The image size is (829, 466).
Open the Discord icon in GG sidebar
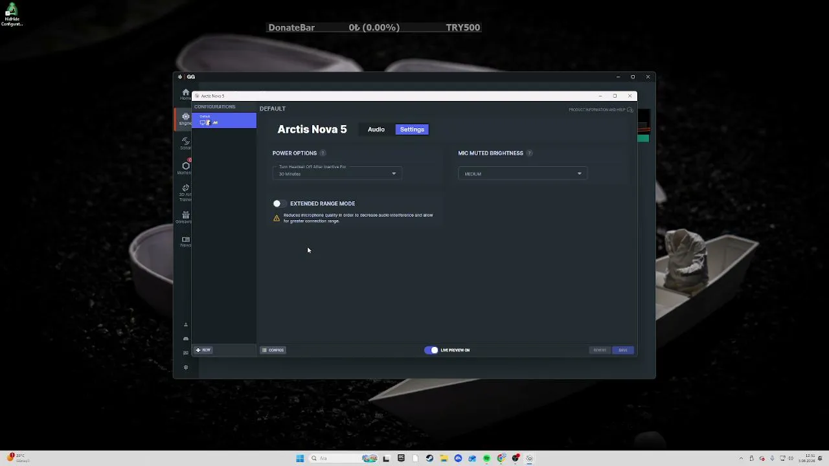[x=186, y=338]
